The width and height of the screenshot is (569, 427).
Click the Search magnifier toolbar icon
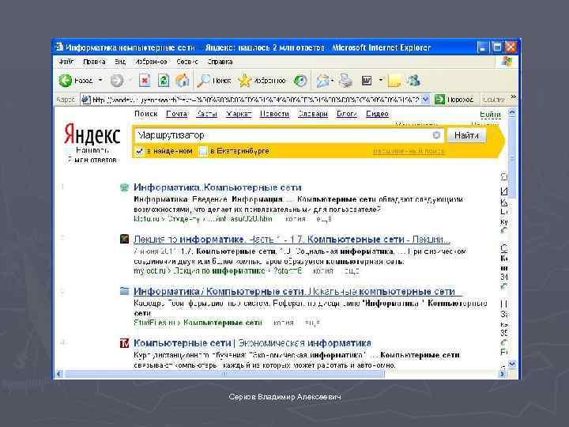pos(204,81)
